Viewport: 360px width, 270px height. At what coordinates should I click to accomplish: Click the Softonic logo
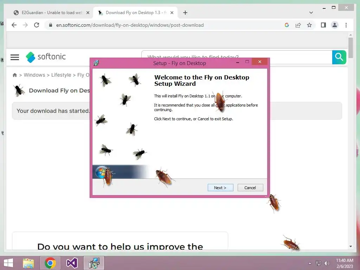46,57
